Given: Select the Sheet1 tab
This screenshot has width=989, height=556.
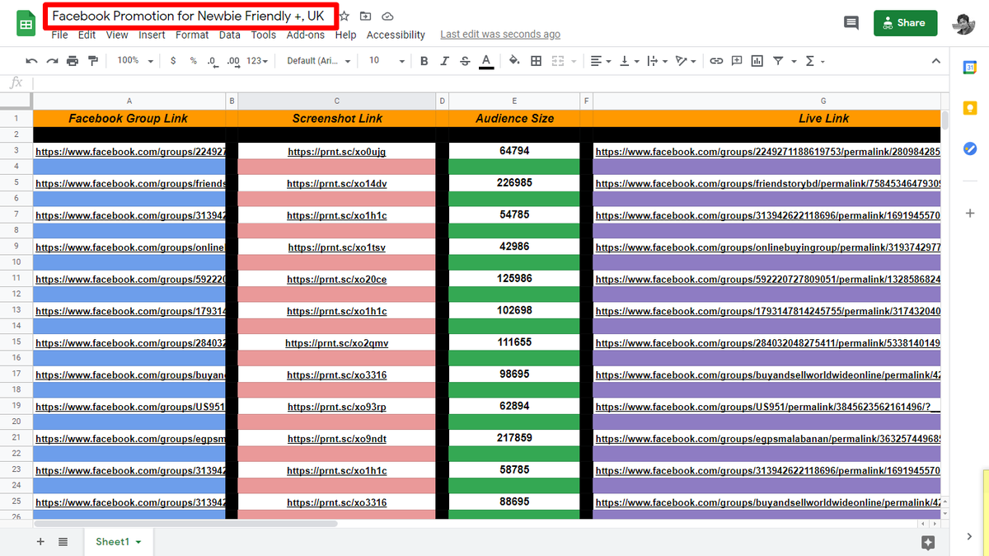Looking at the screenshot, I should [118, 542].
